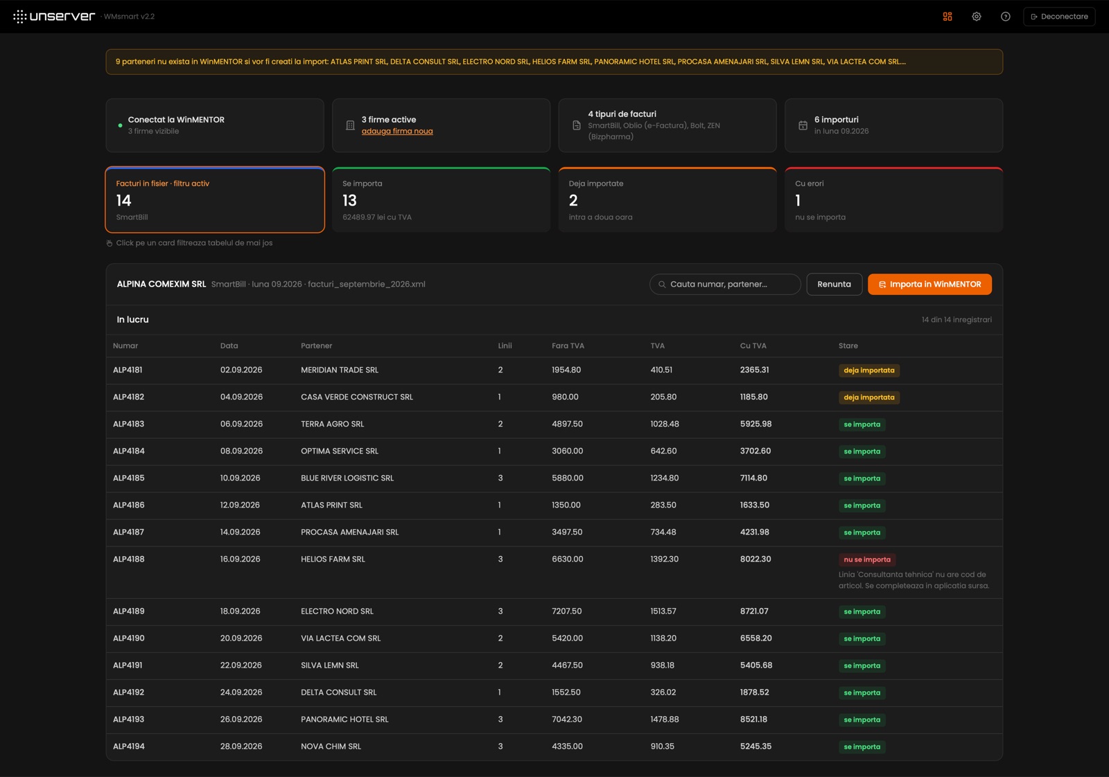Click the Data column header
Screen dimensions: 1109x777
click(x=229, y=346)
